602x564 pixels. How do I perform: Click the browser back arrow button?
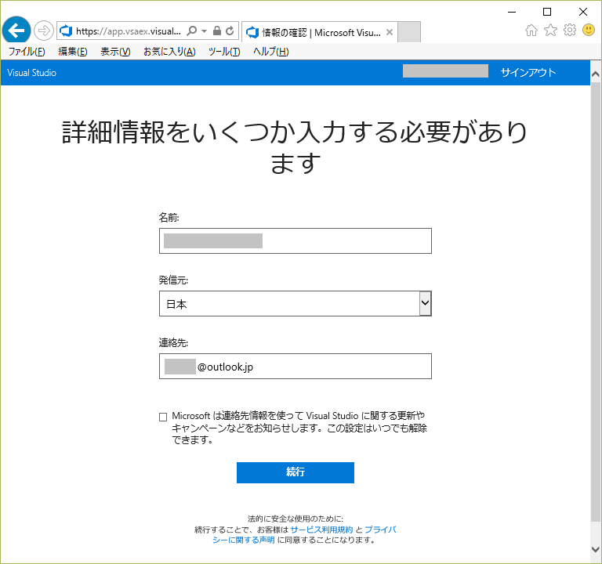pyautogui.click(x=16, y=31)
